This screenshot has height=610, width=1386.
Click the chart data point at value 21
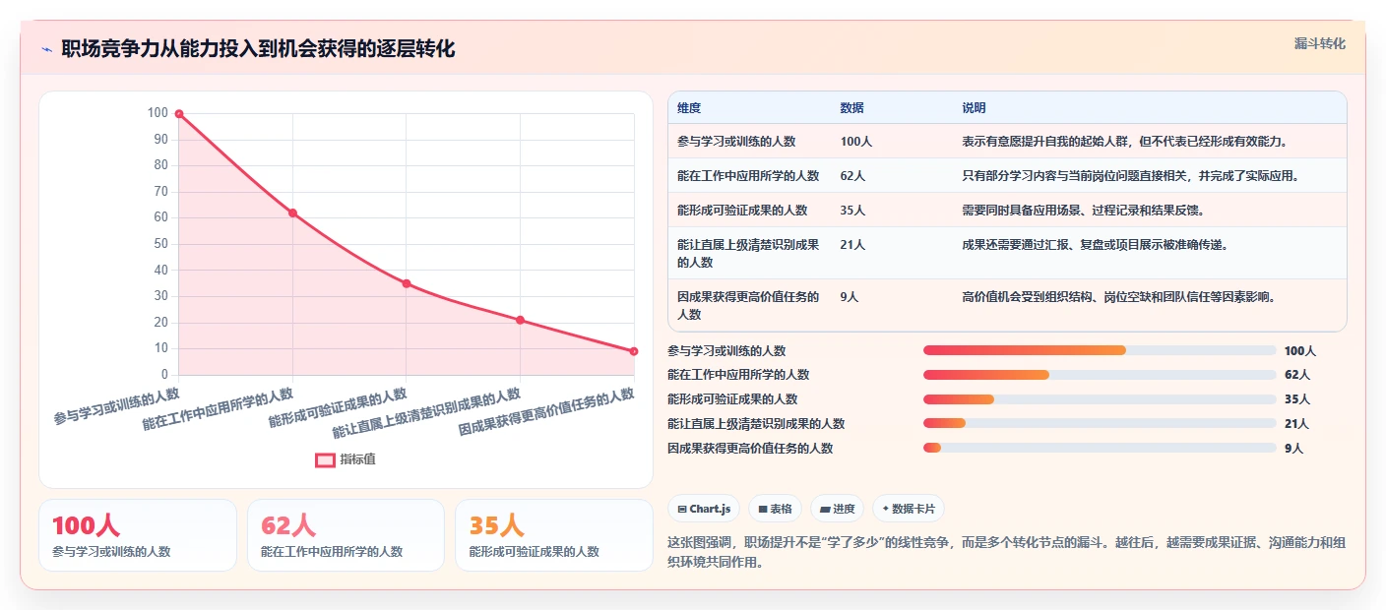point(520,320)
